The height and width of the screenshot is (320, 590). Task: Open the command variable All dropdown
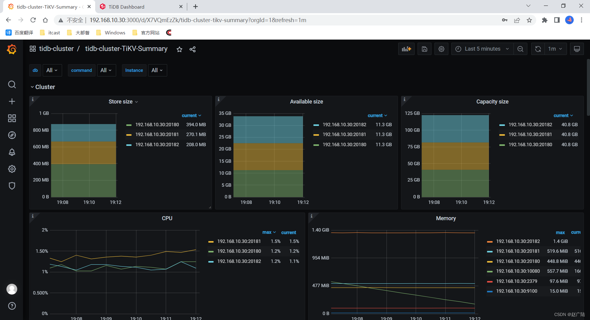tap(106, 70)
